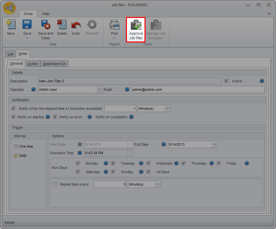Click the Execution Time spinner arrows
The height and width of the screenshot is (229, 276).
[130, 153]
